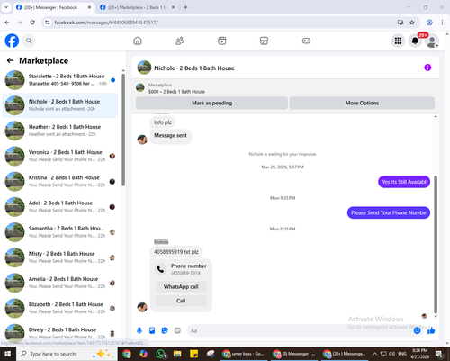
Task: Click the "Message sent" bubble
Action: coord(170,136)
